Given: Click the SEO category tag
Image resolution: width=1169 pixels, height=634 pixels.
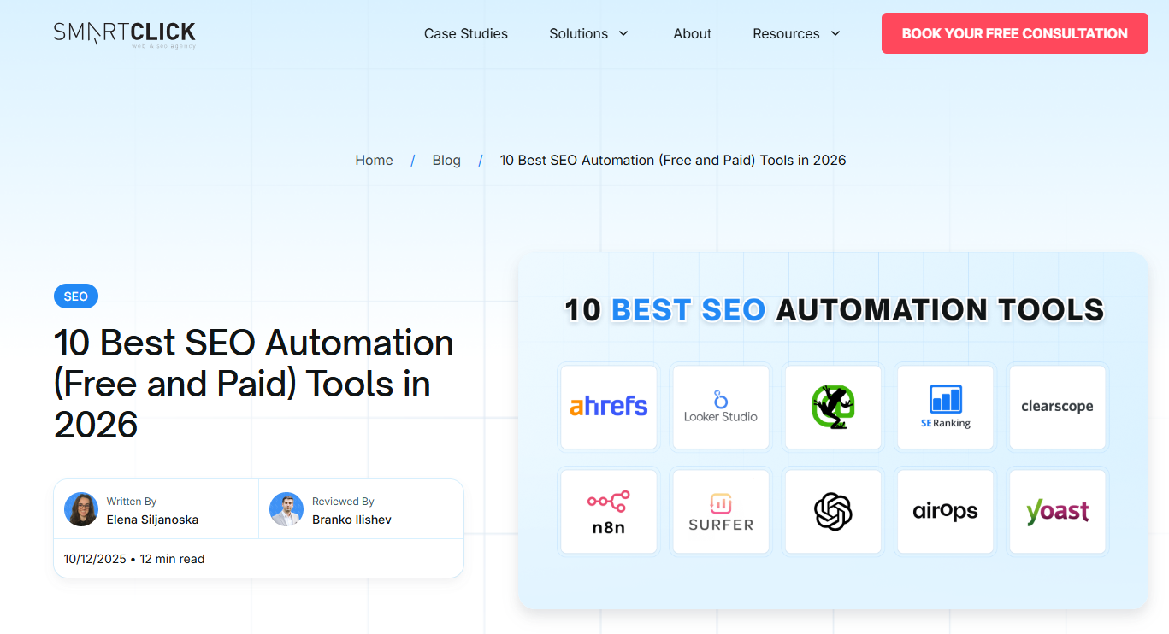Looking at the screenshot, I should pyautogui.click(x=76, y=296).
